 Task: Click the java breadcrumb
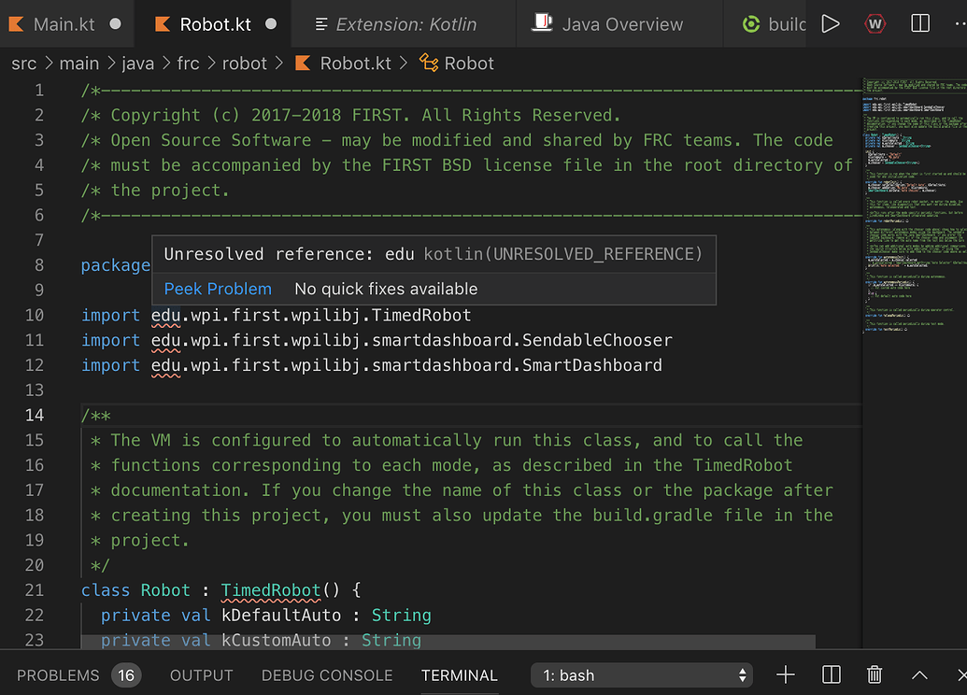tap(137, 63)
